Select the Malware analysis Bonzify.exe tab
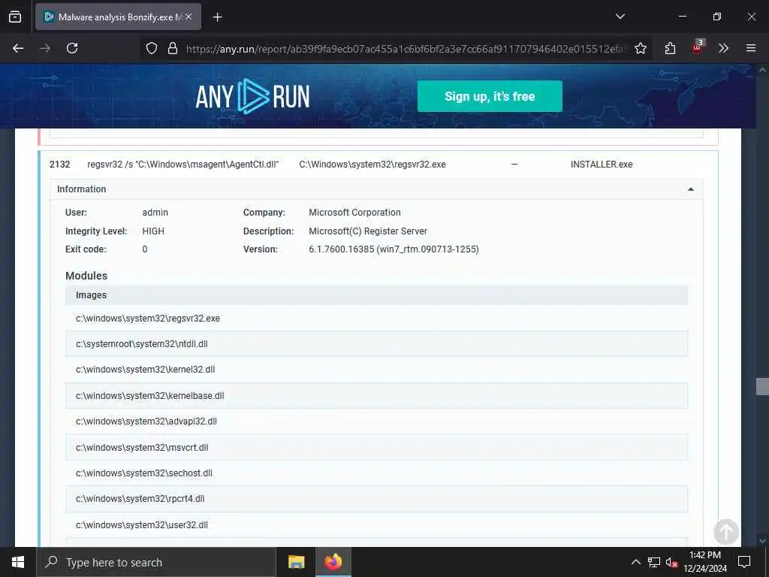Screen dimensions: 769x577 (118, 17)
